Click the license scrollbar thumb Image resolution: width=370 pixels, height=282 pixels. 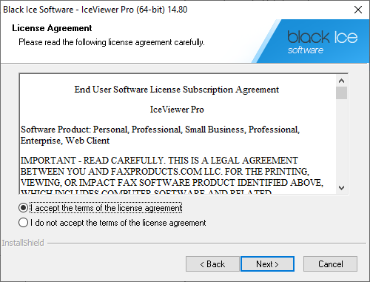[341, 93]
